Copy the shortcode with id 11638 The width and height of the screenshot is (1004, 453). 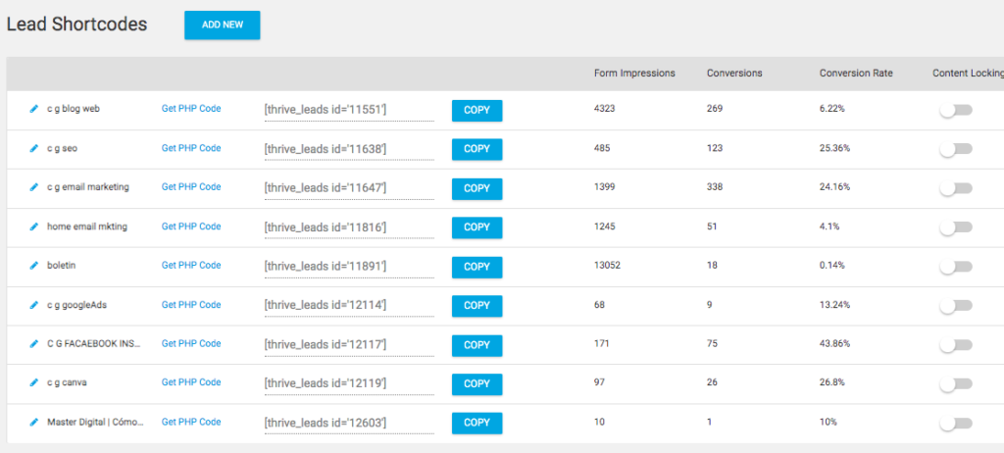477,149
